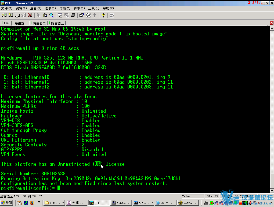Open the 选项(O) menu

[x=50, y=8]
